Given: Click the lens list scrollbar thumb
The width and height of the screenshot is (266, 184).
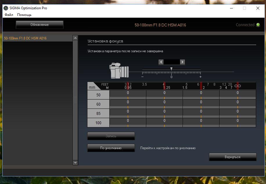Looking at the screenshot, I should coord(75,100).
